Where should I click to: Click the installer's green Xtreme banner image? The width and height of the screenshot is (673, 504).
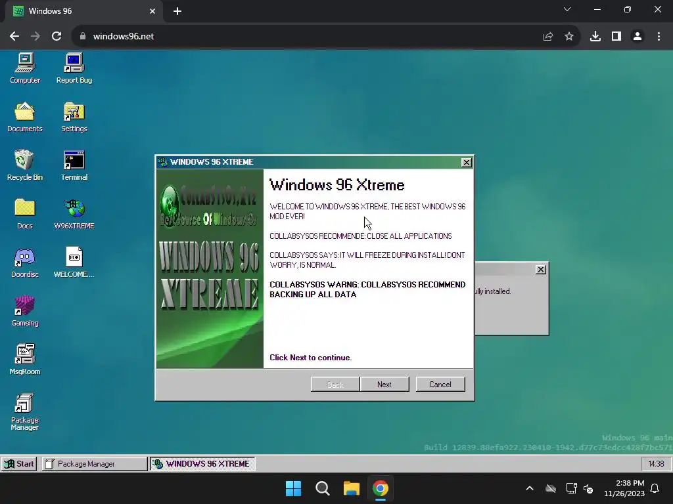(210, 268)
